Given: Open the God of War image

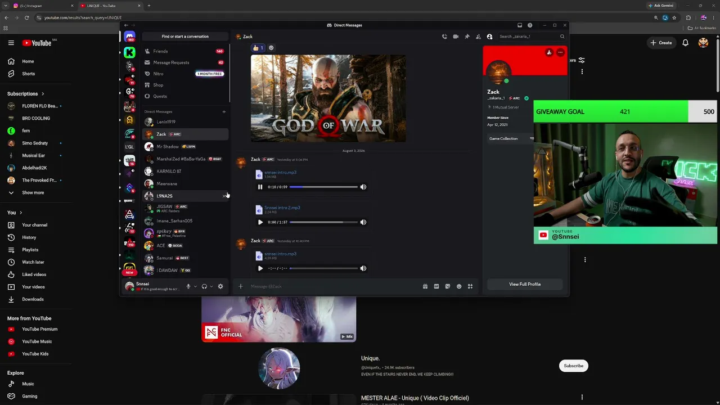Looking at the screenshot, I should click(328, 98).
